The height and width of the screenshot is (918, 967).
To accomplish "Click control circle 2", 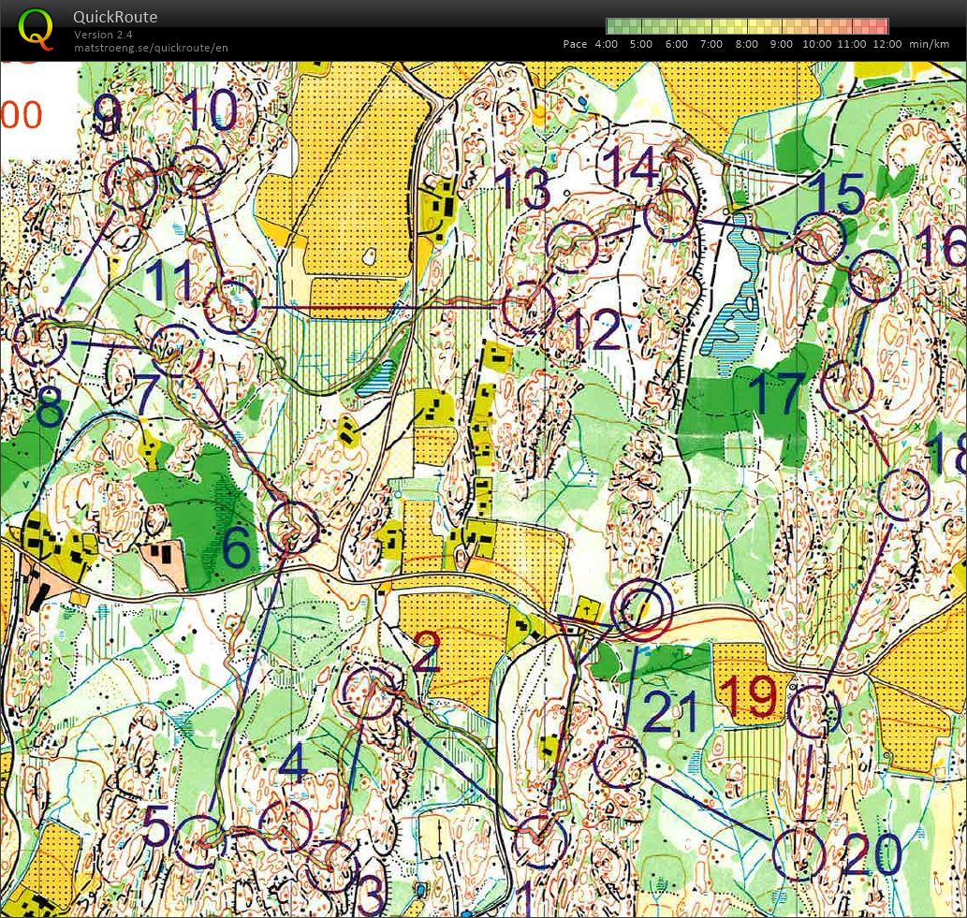I will (x=369, y=692).
